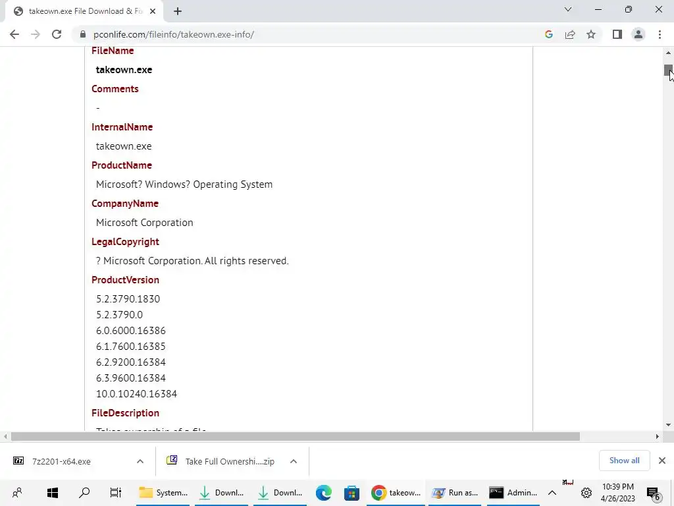The width and height of the screenshot is (674, 506).
Task: Close the downloads bar
Action: point(662,461)
